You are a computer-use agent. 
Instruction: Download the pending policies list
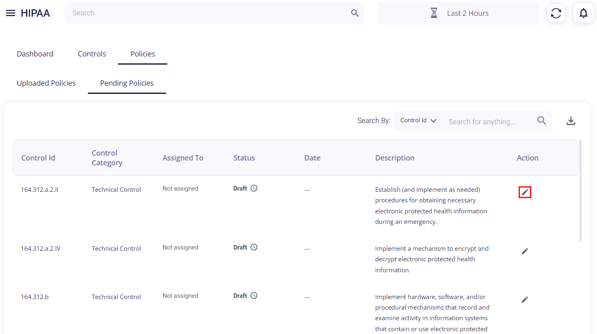(571, 121)
